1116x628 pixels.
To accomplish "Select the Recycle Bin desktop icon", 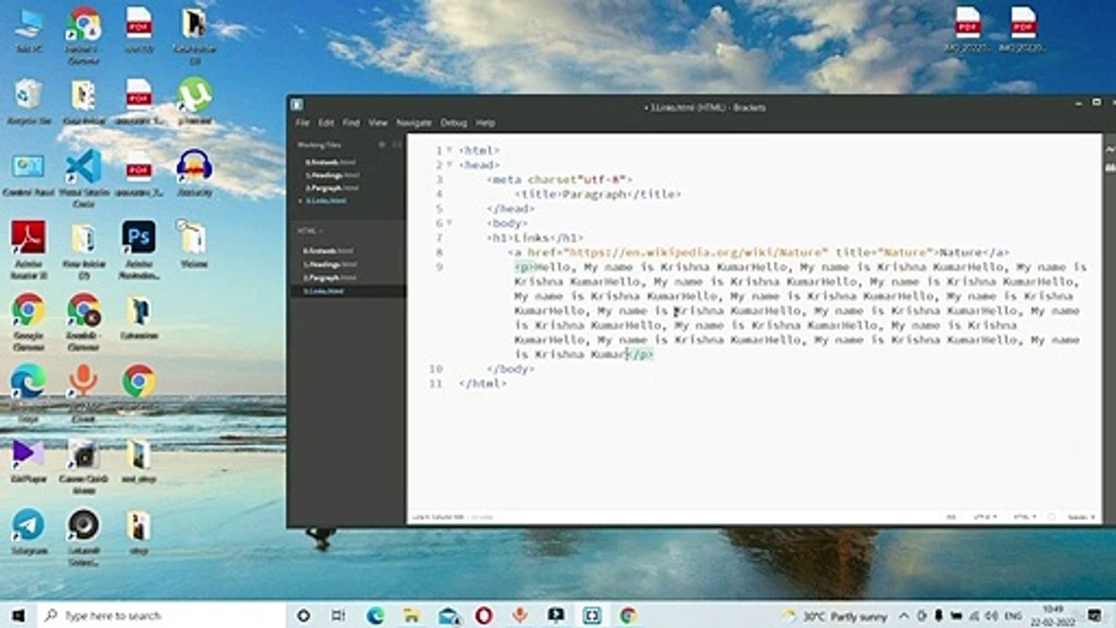I will (28, 102).
